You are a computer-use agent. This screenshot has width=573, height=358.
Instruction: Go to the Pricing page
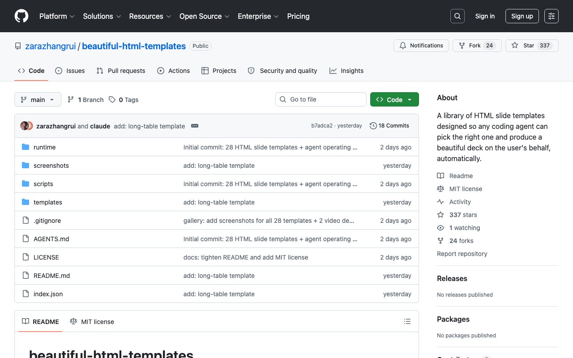coord(298,16)
